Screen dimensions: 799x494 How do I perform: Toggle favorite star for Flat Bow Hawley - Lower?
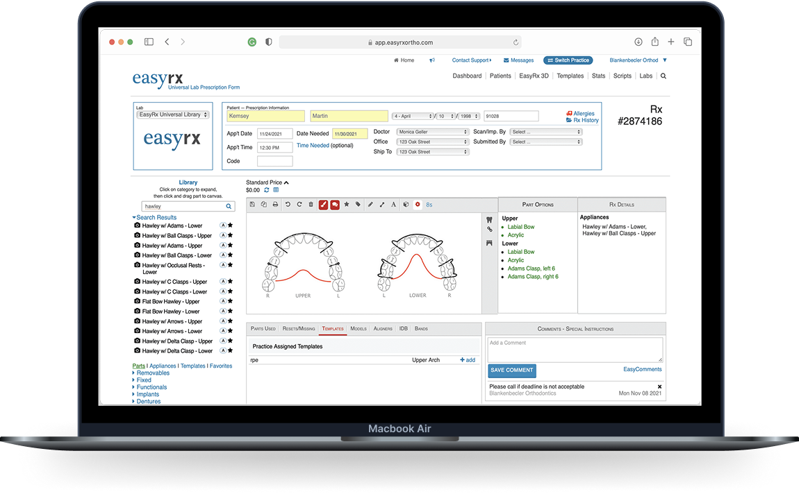[x=231, y=311]
